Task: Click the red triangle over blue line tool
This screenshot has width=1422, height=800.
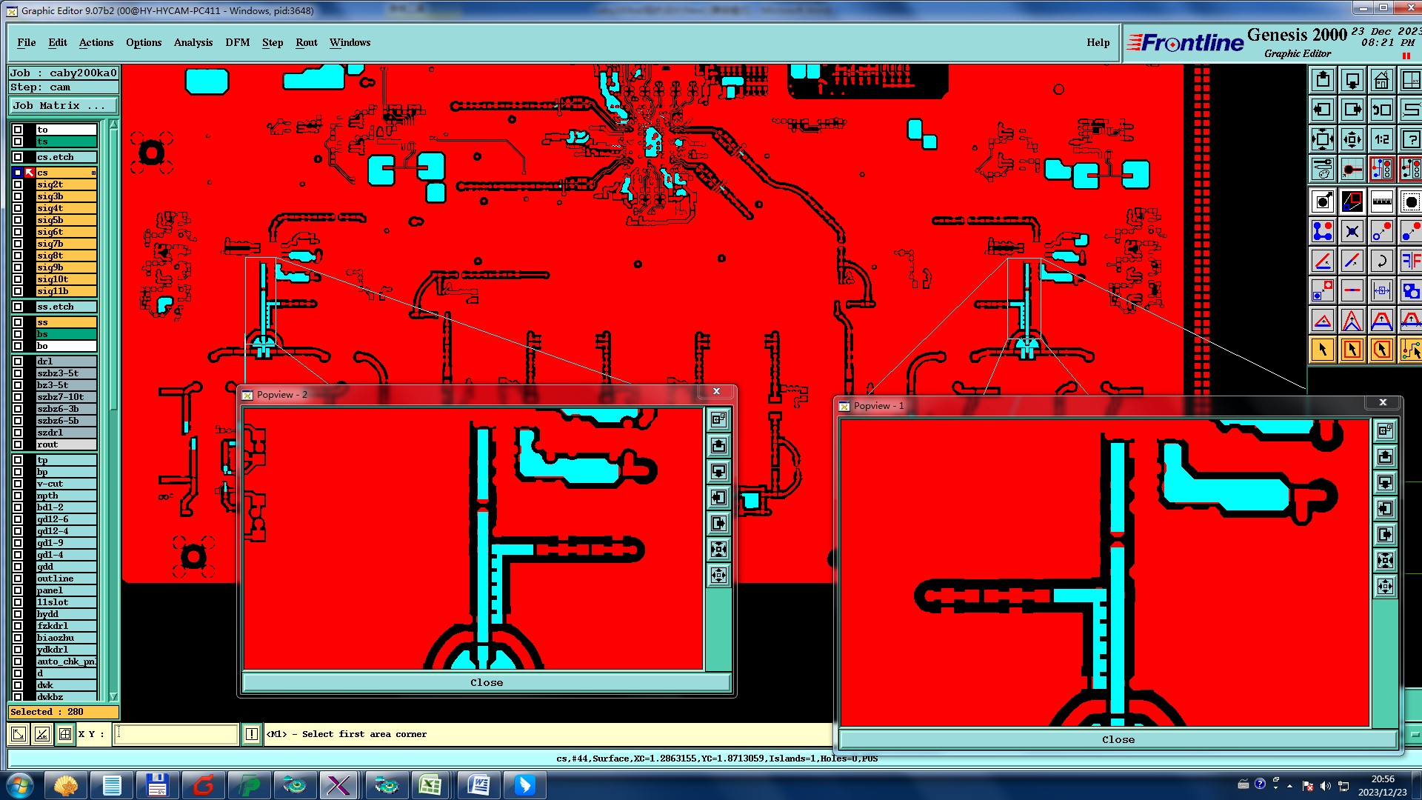Action: tap(1323, 320)
